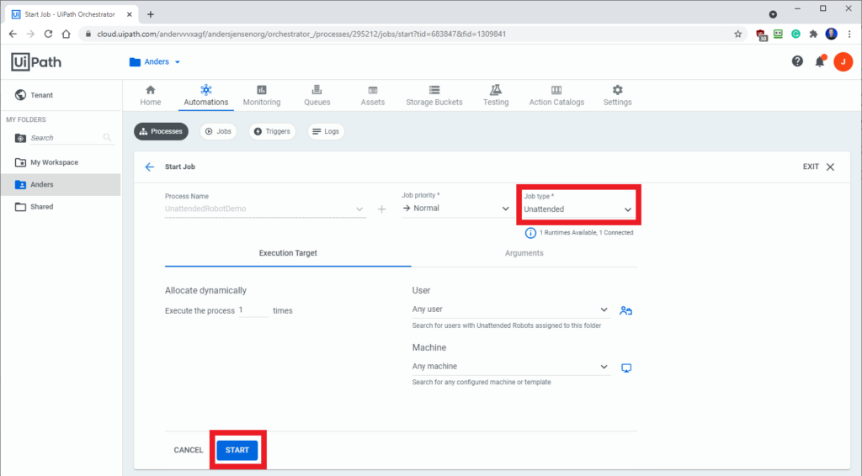Image resolution: width=862 pixels, height=476 pixels.
Task: Open the Machine dropdown showing Any machine
Action: click(511, 367)
